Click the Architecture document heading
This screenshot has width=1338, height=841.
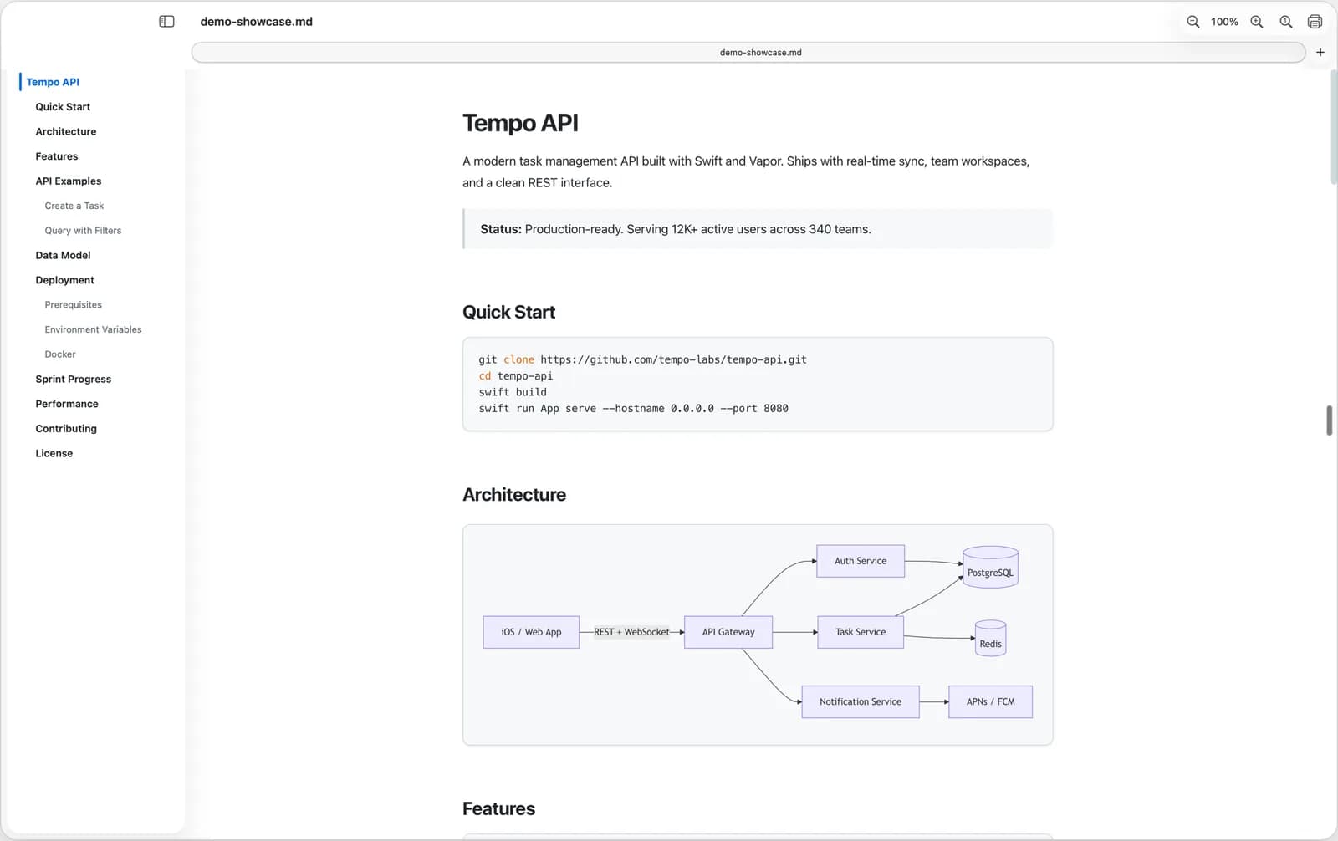(514, 495)
